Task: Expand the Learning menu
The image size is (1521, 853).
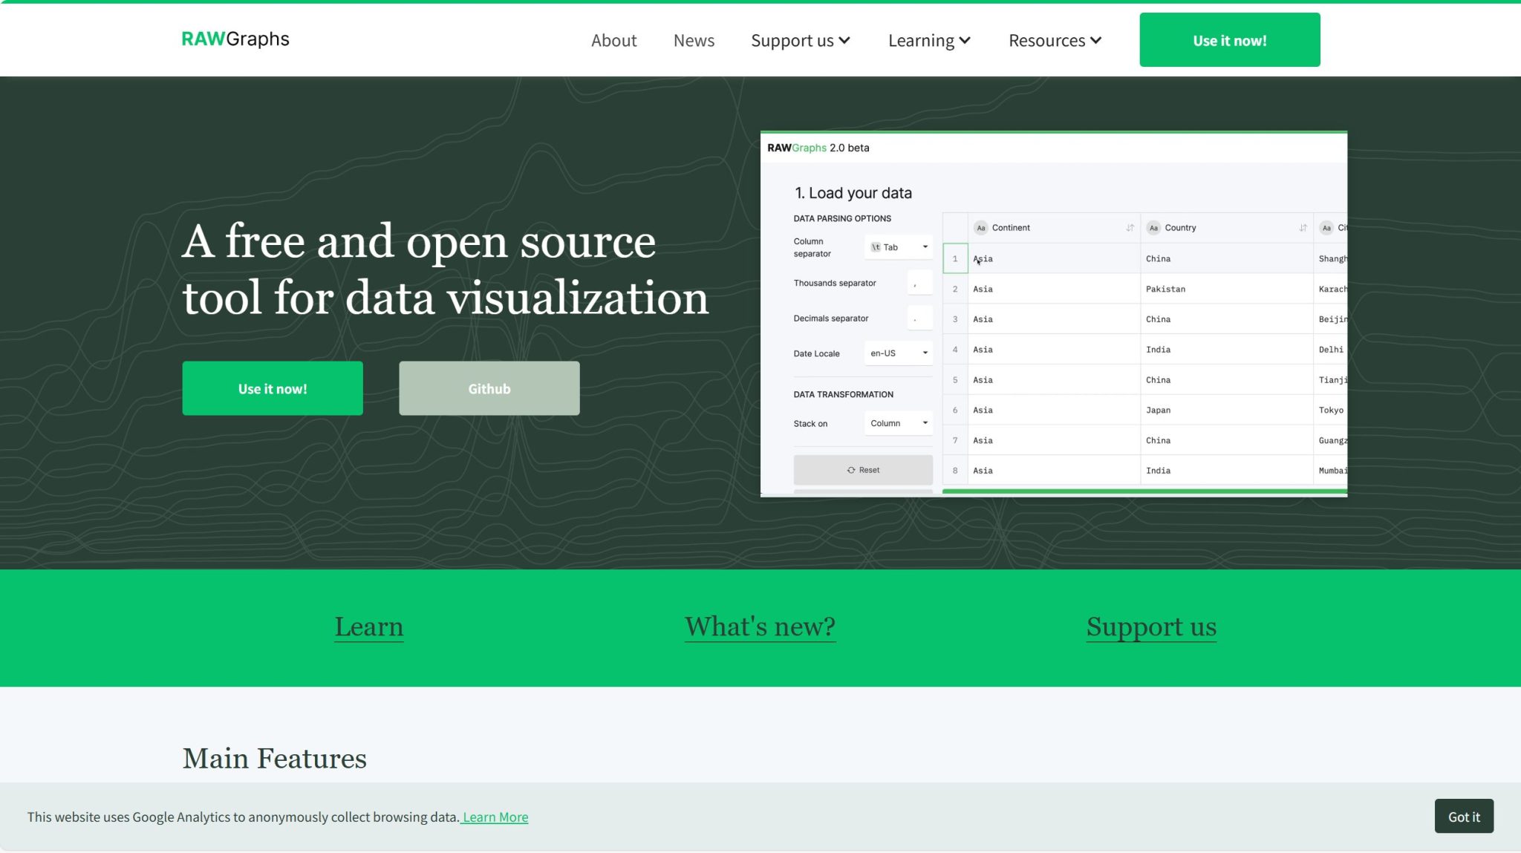Action: click(x=929, y=40)
